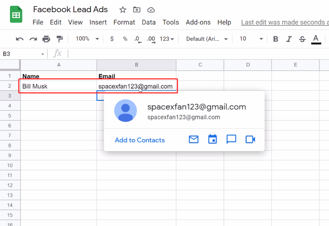Open the text color picker

[316, 39]
